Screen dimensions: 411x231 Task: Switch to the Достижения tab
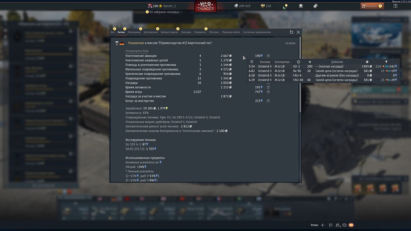pos(150,32)
